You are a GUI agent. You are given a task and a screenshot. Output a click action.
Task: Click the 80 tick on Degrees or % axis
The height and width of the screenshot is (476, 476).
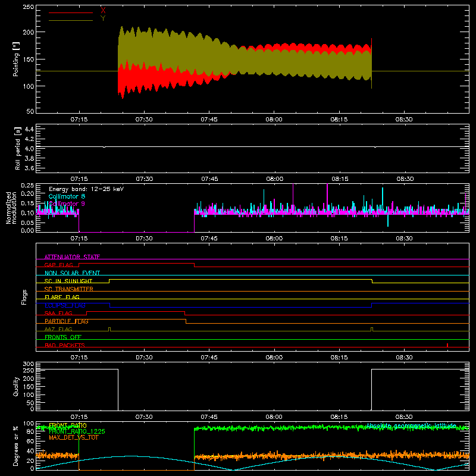tap(30, 431)
